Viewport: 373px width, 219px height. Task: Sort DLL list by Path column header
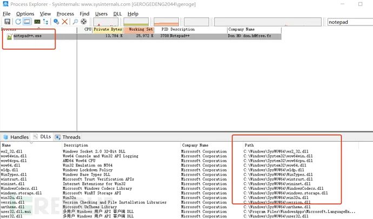point(249,145)
